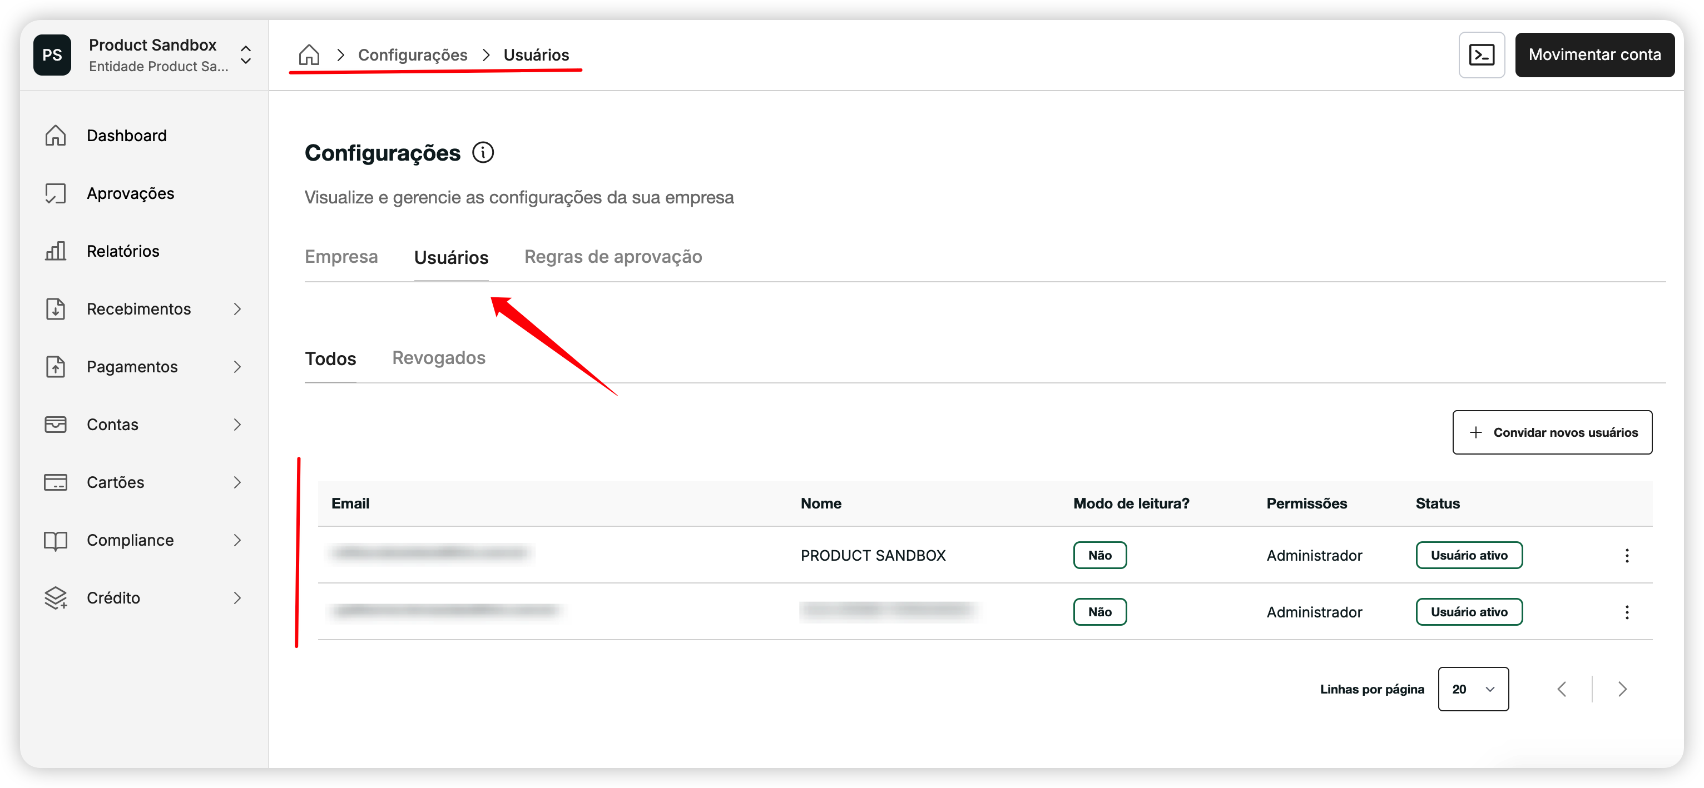This screenshot has height=788, width=1704.
Task: Open the Product Sandbox entity switcher
Action: point(245,55)
